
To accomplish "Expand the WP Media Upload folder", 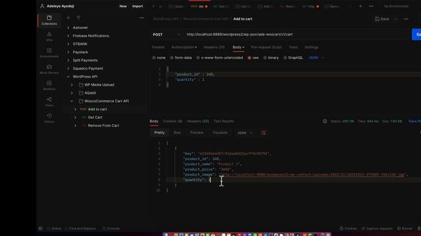I will [x=72, y=85].
